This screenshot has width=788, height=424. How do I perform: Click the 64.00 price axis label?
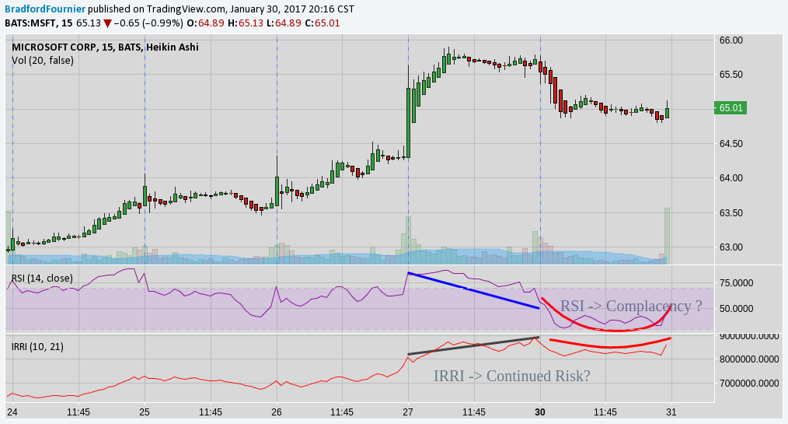tap(730, 178)
